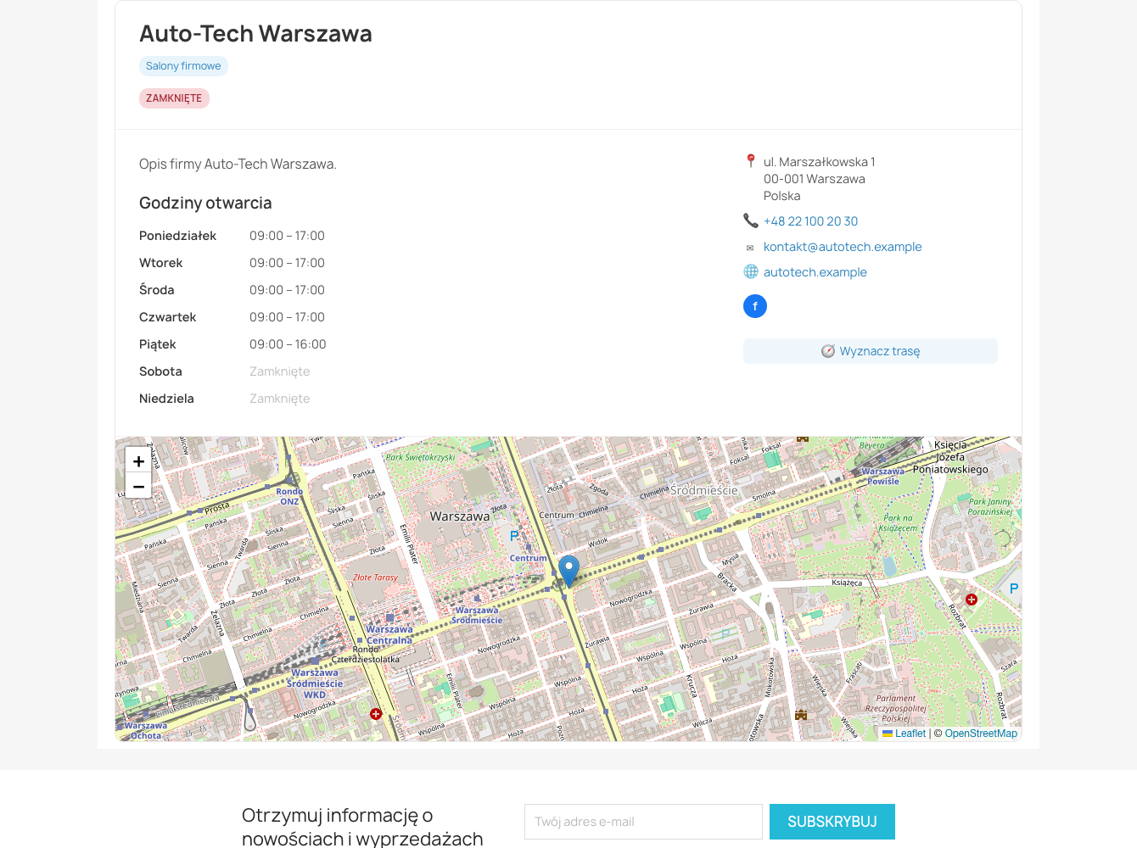Select Sobota Zamknięte text
The width and height of the screenshot is (1137, 848).
279,371
